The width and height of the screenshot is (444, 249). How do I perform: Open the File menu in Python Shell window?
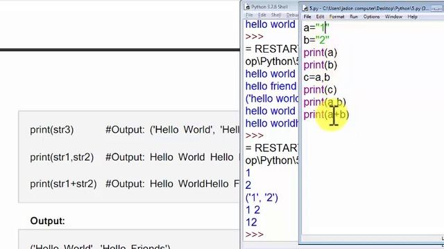point(249,15)
